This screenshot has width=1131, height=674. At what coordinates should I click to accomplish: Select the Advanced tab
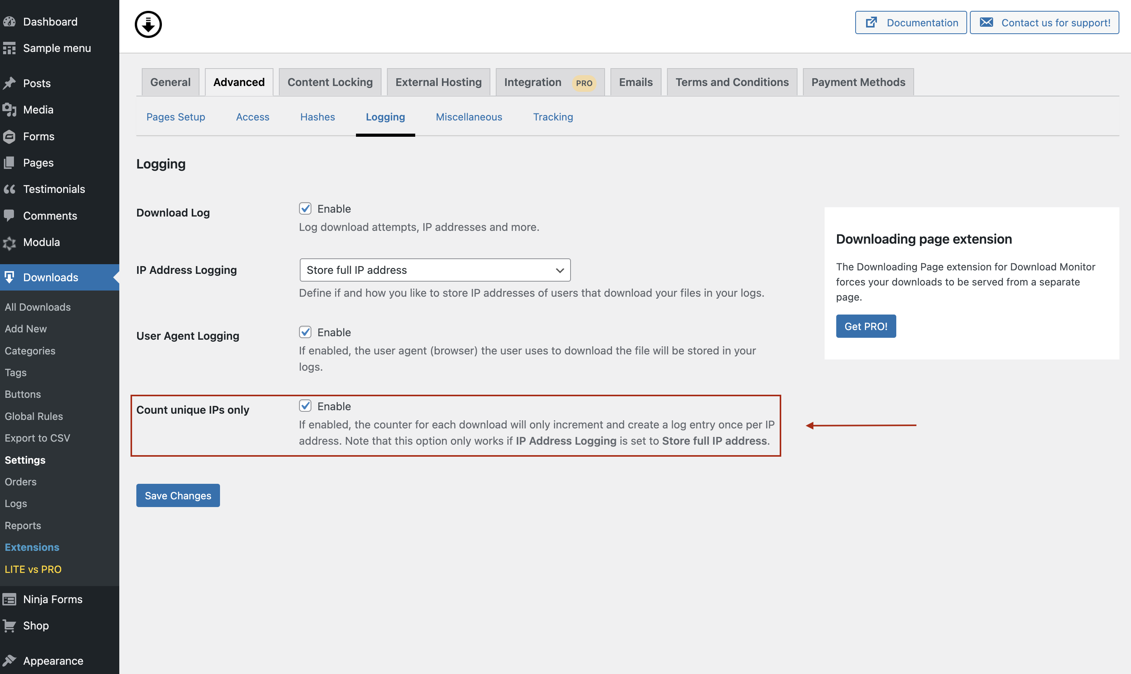coord(239,82)
